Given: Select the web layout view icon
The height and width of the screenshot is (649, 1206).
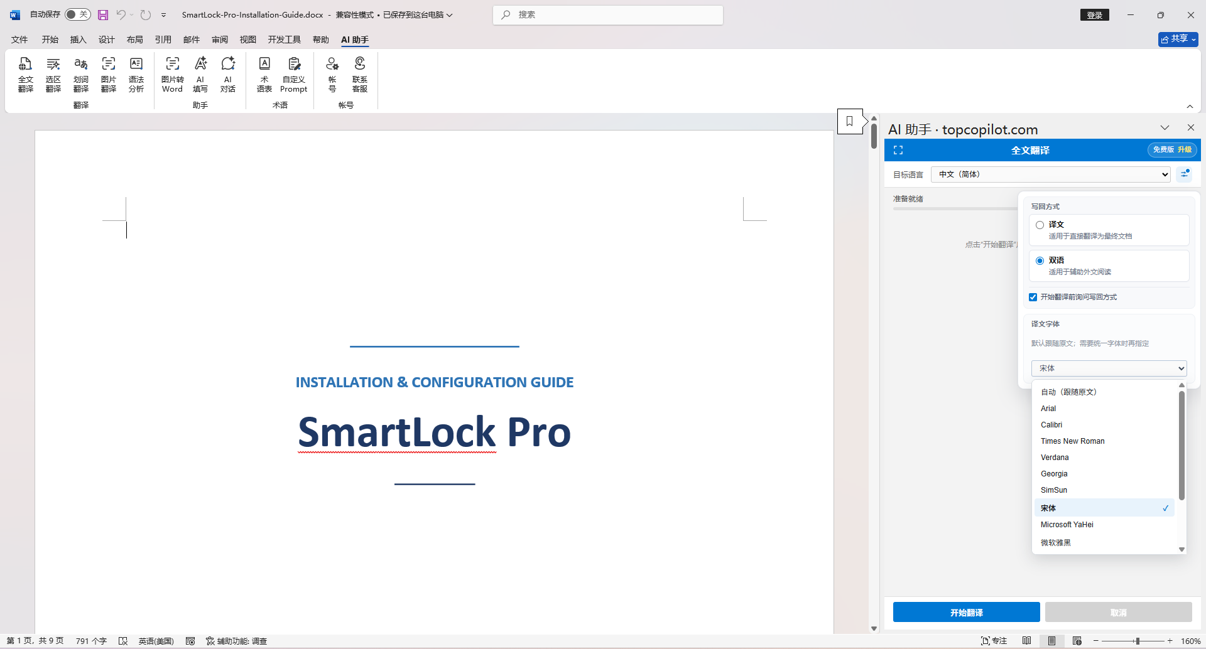Looking at the screenshot, I should click(x=1077, y=641).
